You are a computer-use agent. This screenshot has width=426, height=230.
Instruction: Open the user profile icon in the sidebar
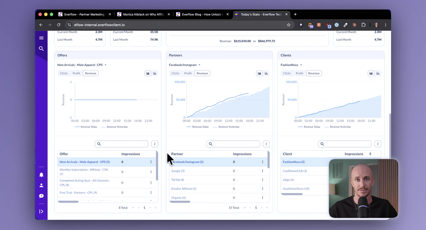[41, 185]
